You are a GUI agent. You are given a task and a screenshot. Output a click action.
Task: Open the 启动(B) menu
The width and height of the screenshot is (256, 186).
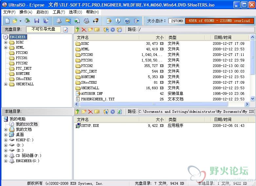[43, 12]
